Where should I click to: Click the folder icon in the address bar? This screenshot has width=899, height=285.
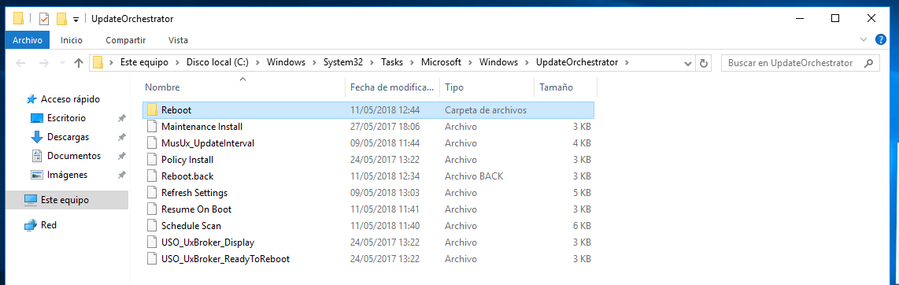[x=98, y=62]
